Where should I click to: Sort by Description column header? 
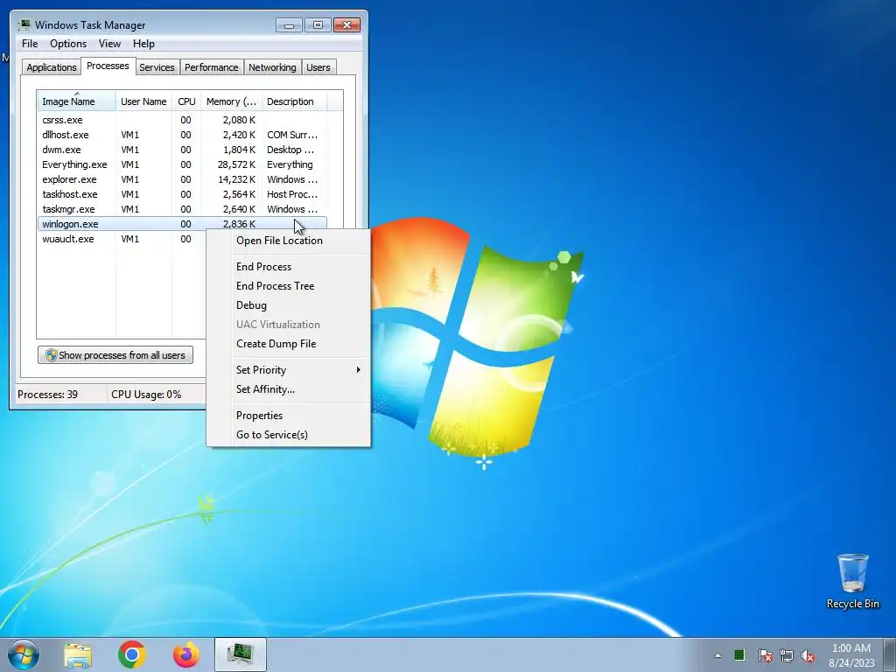coord(294,101)
